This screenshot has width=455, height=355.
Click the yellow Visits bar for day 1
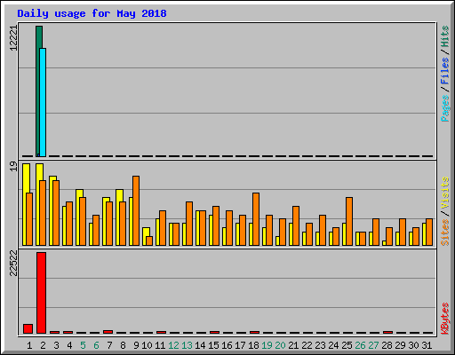[25, 204]
